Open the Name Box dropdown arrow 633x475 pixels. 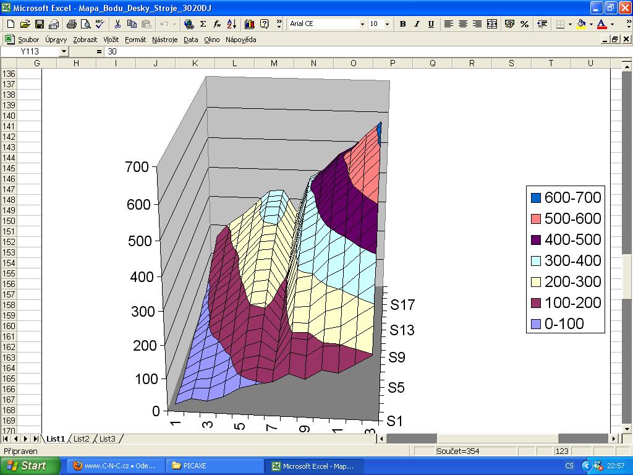point(64,52)
